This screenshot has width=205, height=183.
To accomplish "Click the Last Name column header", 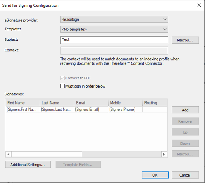I will tap(57, 103).
